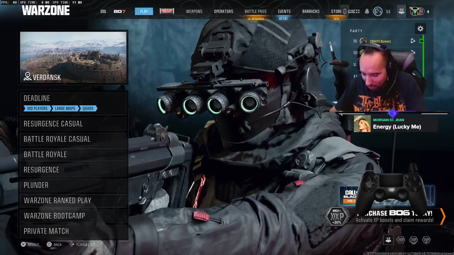Activate the third 2XP token icon

click(426, 240)
